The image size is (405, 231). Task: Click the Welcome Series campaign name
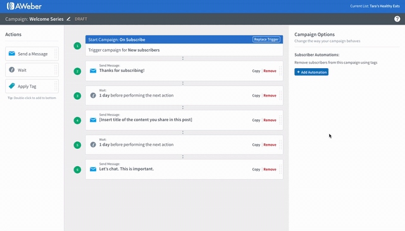[x=46, y=19]
